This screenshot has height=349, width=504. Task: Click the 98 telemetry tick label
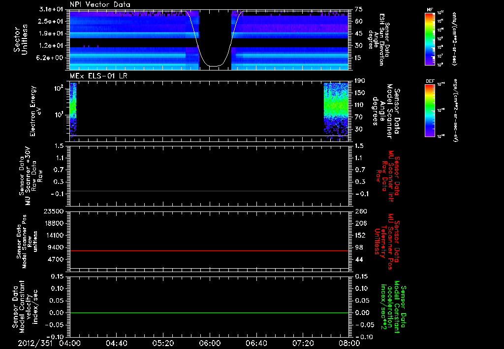[359, 247]
